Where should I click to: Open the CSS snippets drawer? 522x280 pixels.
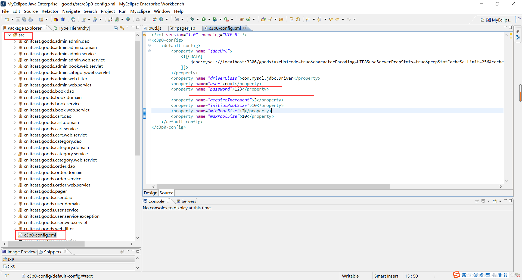click(x=68, y=266)
